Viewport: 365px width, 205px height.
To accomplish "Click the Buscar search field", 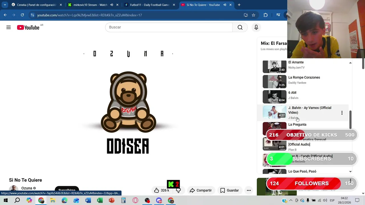I will point(169,27).
